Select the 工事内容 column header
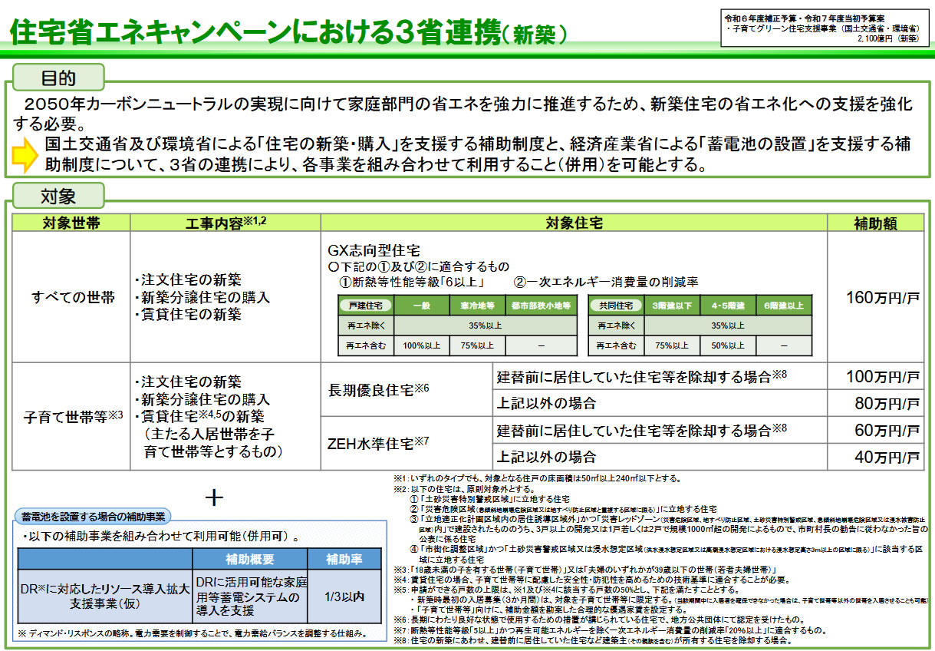This screenshot has width=935, height=651. [225, 223]
